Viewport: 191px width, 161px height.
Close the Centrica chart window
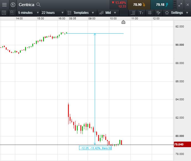point(188,5)
